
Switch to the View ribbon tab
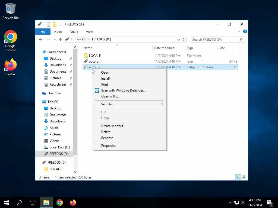89,32
